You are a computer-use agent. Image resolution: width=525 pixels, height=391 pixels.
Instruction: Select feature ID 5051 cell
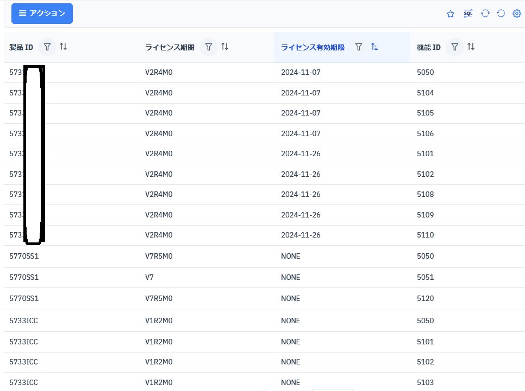coord(425,277)
